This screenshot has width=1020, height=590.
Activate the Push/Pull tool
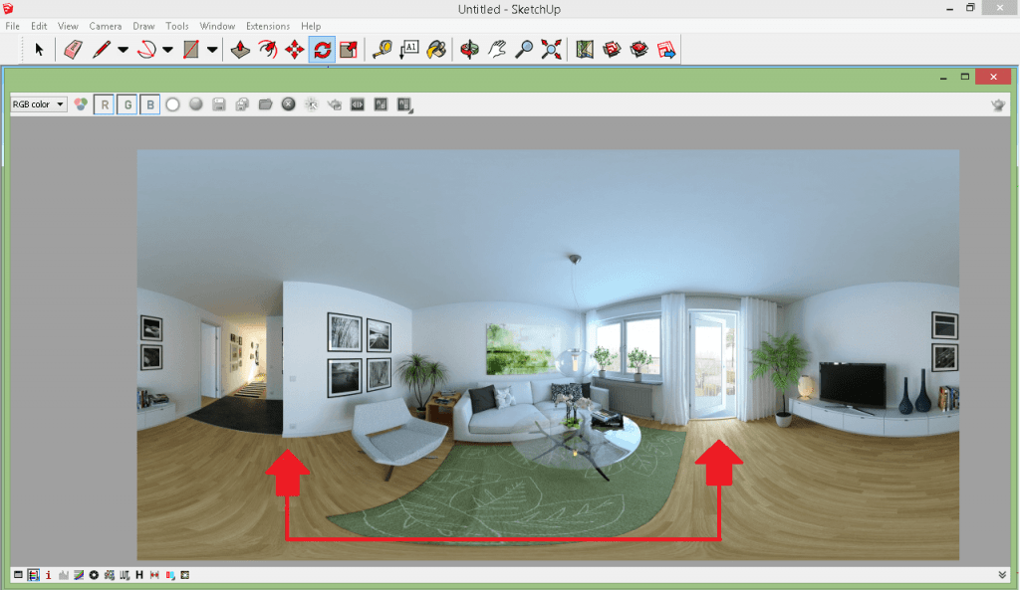click(239, 48)
